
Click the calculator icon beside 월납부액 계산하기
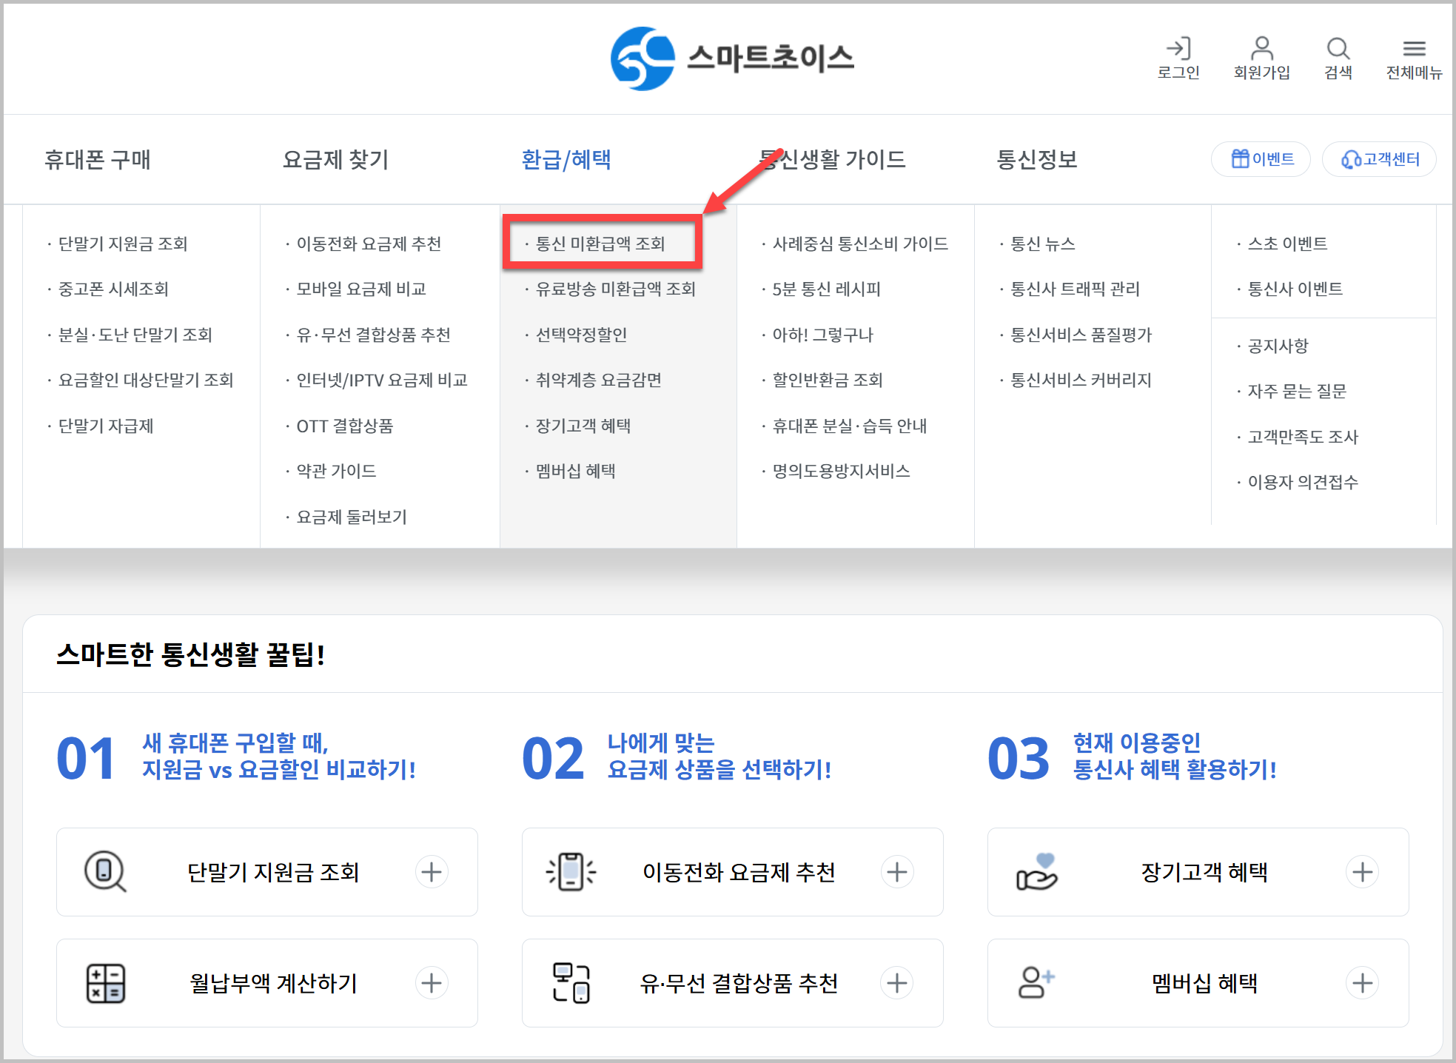click(x=105, y=983)
